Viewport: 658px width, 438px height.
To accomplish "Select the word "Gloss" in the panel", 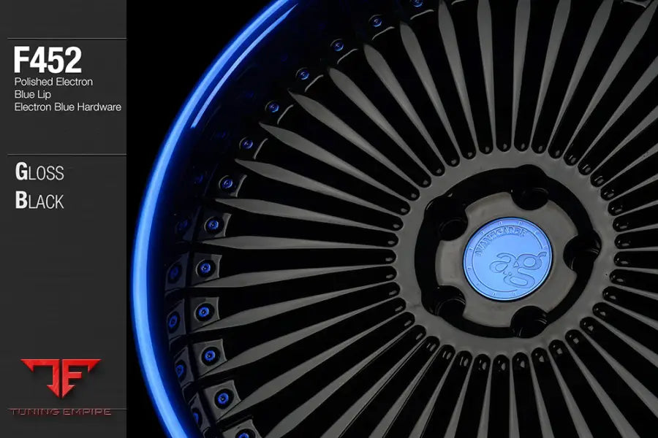I will pos(39,173).
